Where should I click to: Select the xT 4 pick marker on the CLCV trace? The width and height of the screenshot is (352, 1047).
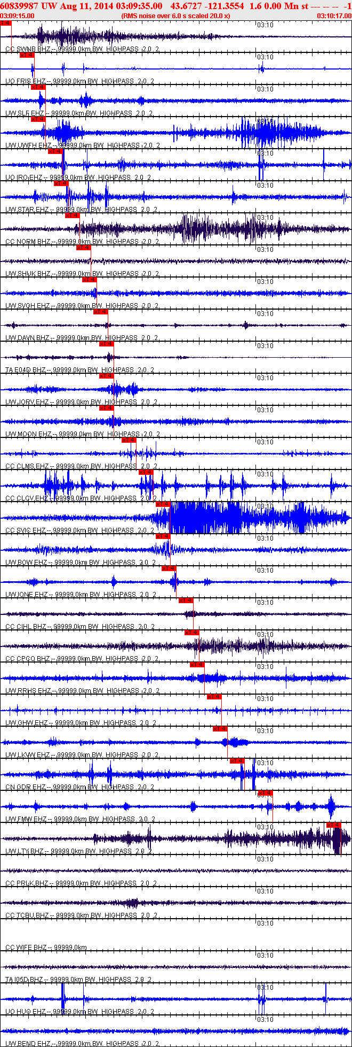pyautogui.click(x=146, y=472)
